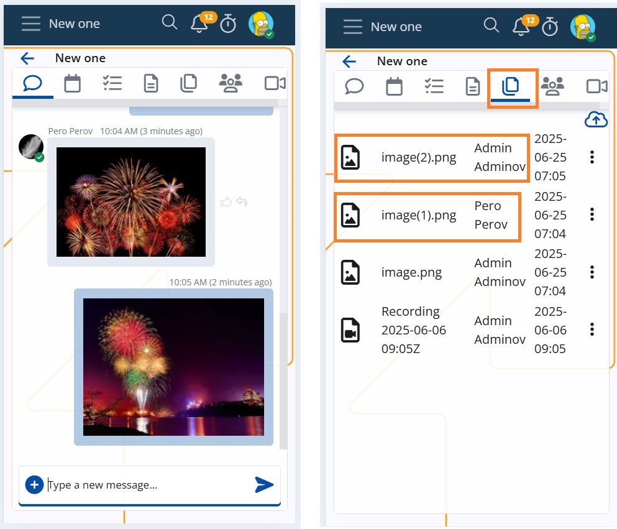Open notifications bell in right files screen
Image resolution: width=617 pixels, height=529 pixels.
tap(521, 27)
